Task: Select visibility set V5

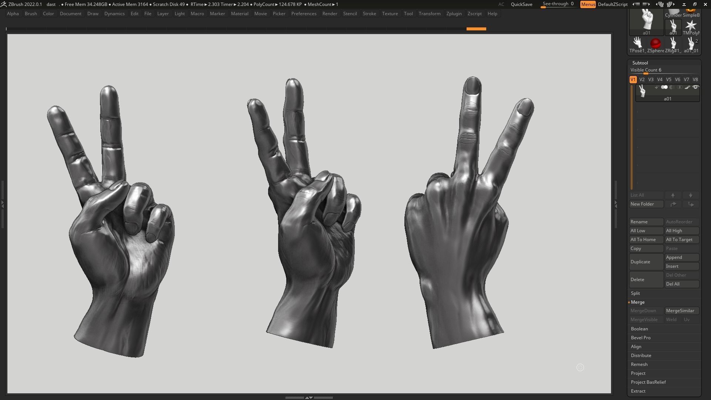Action: click(x=668, y=80)
